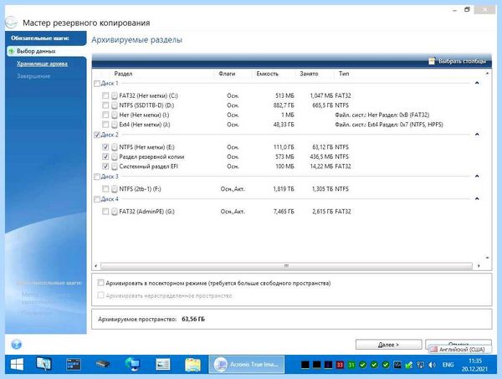Click the drive icon beside NTFS (E:) partition
This screenshot has height=379, width=502.
tap(115, 147)
